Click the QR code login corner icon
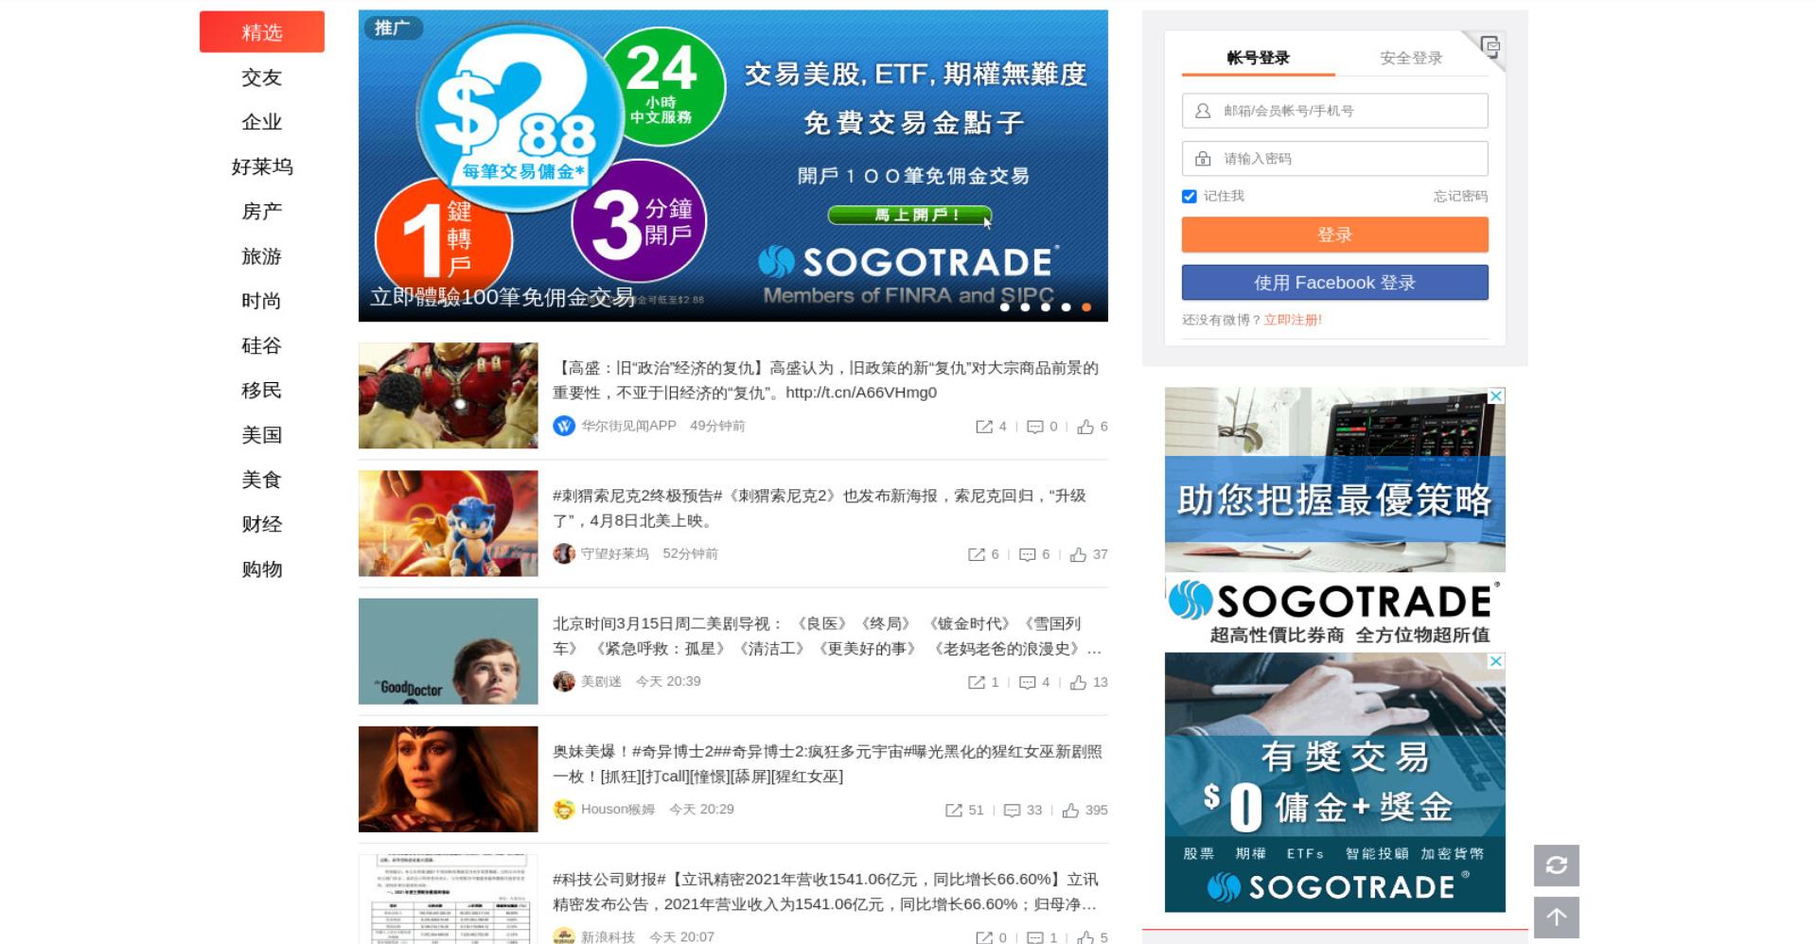1817x944 pixels. pyautogui.click(x=1490, y=46)
